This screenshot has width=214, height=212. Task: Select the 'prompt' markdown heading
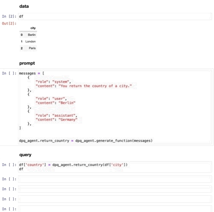[27, 63]
